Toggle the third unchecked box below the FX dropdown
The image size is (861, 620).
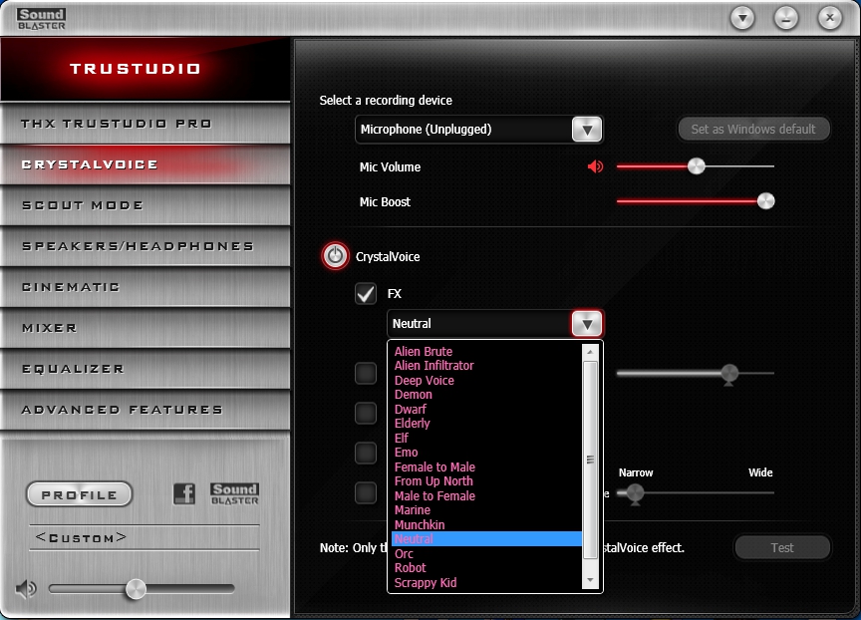point(366,454)
